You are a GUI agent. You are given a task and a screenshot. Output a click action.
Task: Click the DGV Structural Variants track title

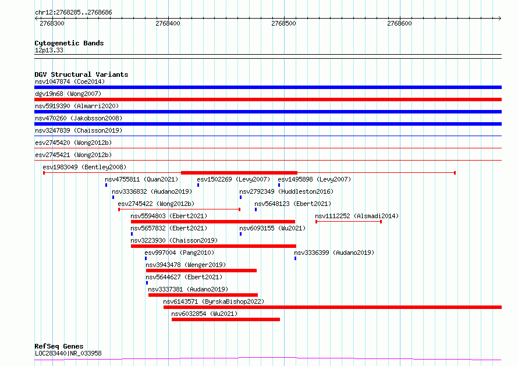(81, 74)
